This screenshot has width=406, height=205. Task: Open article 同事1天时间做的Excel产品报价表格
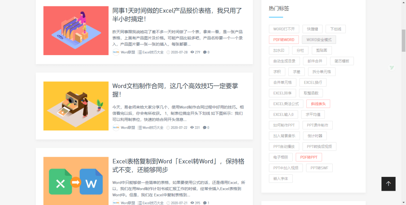click(x=177, y=15)
